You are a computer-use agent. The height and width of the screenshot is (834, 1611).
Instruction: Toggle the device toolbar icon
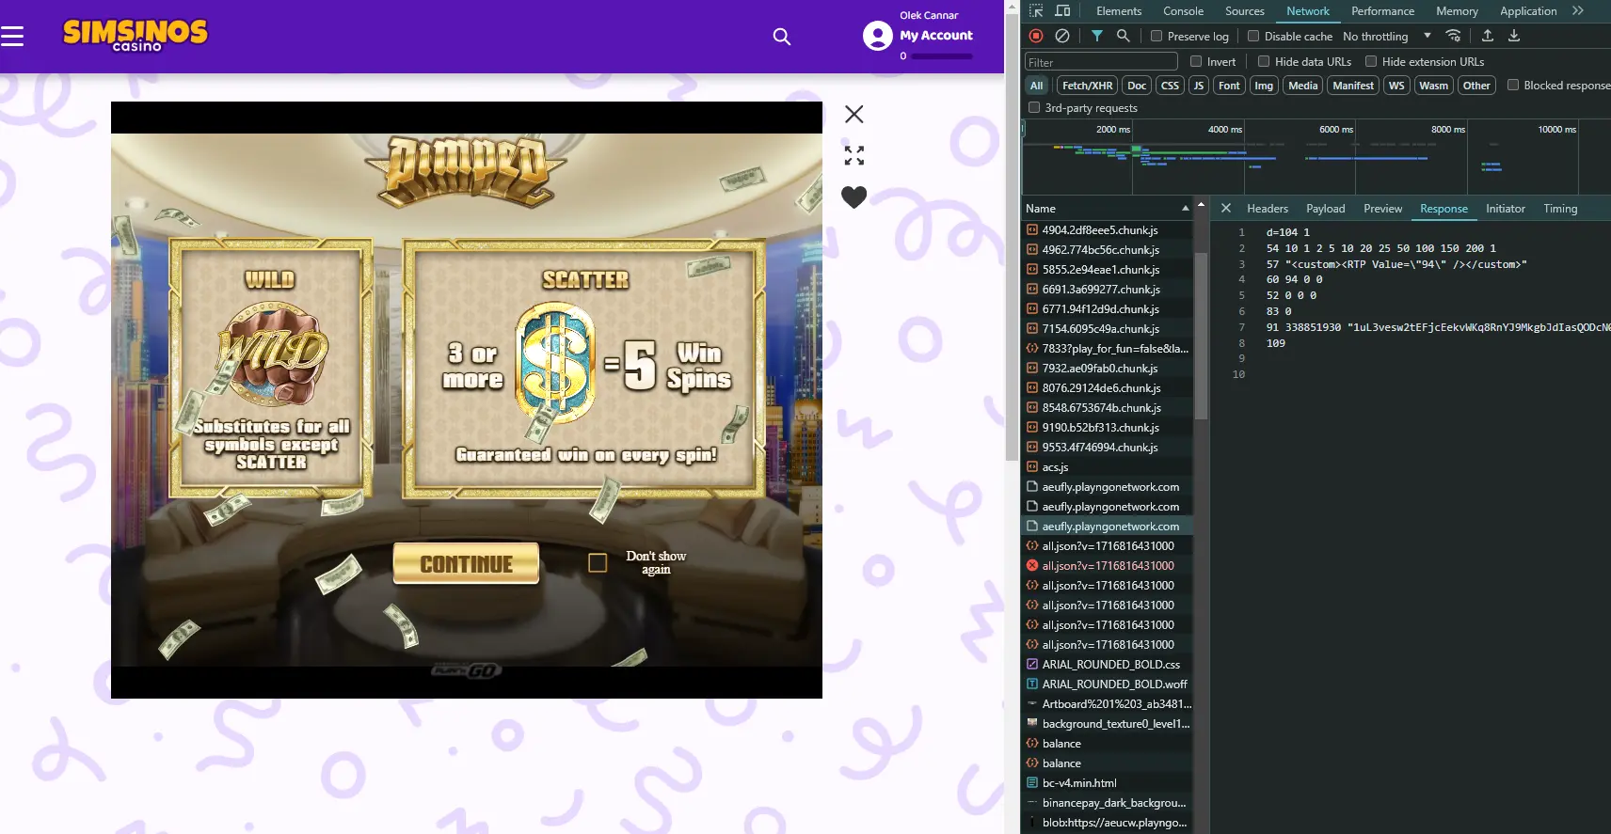pyautogui.click(x=1062, y=11)
